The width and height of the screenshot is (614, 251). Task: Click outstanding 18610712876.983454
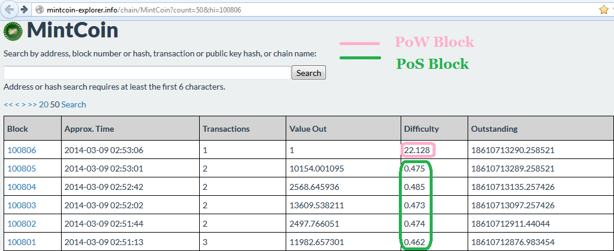[x=513, y=242]
